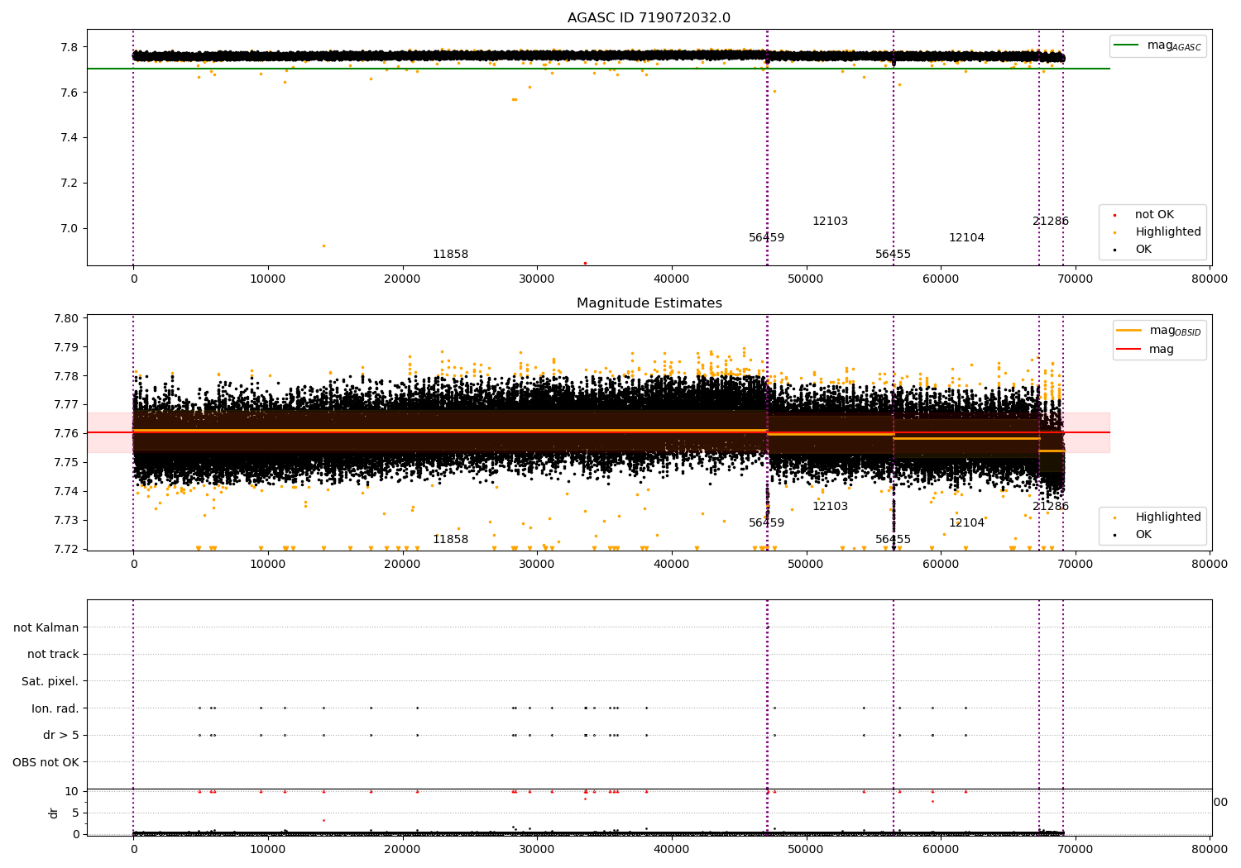
Task: Click the 'dr > 5' axis label
Action: [61, 735]
